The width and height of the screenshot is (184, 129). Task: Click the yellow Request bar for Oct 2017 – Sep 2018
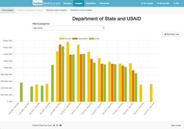141,93
